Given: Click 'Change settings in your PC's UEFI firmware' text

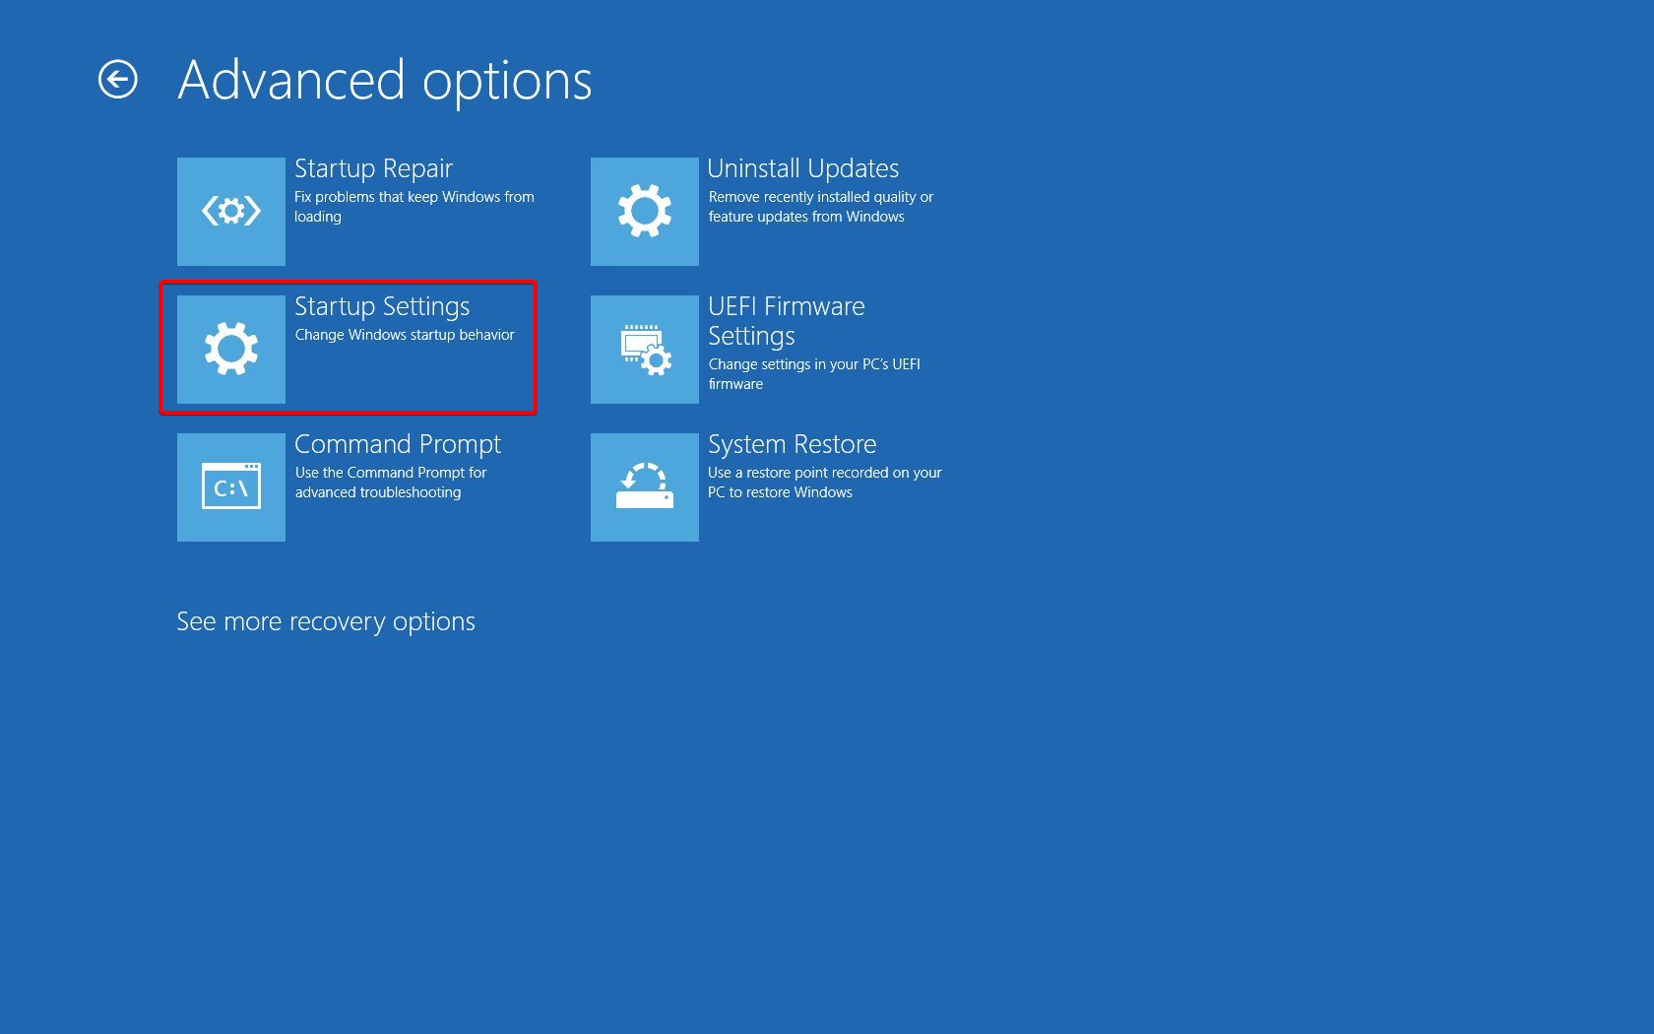Looking at the screenshot, I should click(814, 374).
